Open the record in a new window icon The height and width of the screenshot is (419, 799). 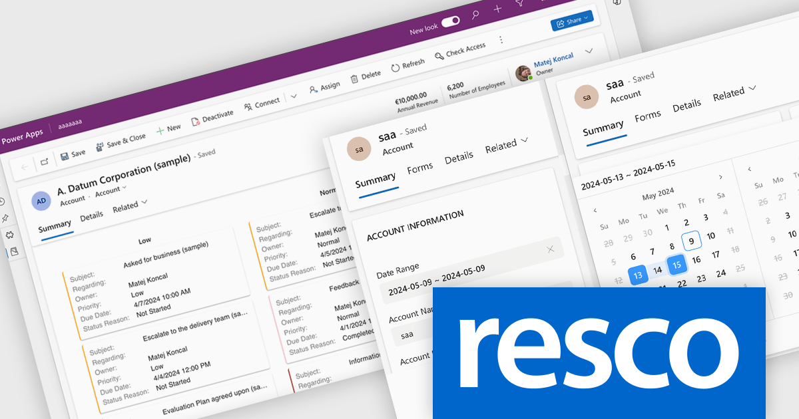coord(44,162)
